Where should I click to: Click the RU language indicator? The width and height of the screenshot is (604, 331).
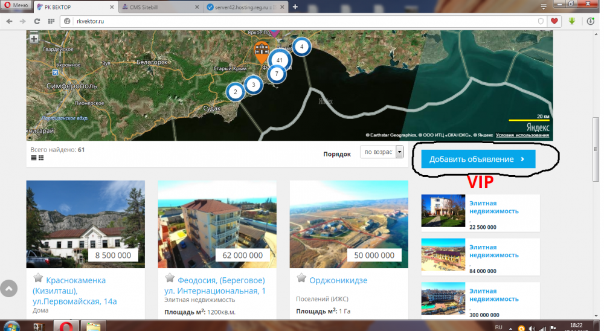coord(499,327)
